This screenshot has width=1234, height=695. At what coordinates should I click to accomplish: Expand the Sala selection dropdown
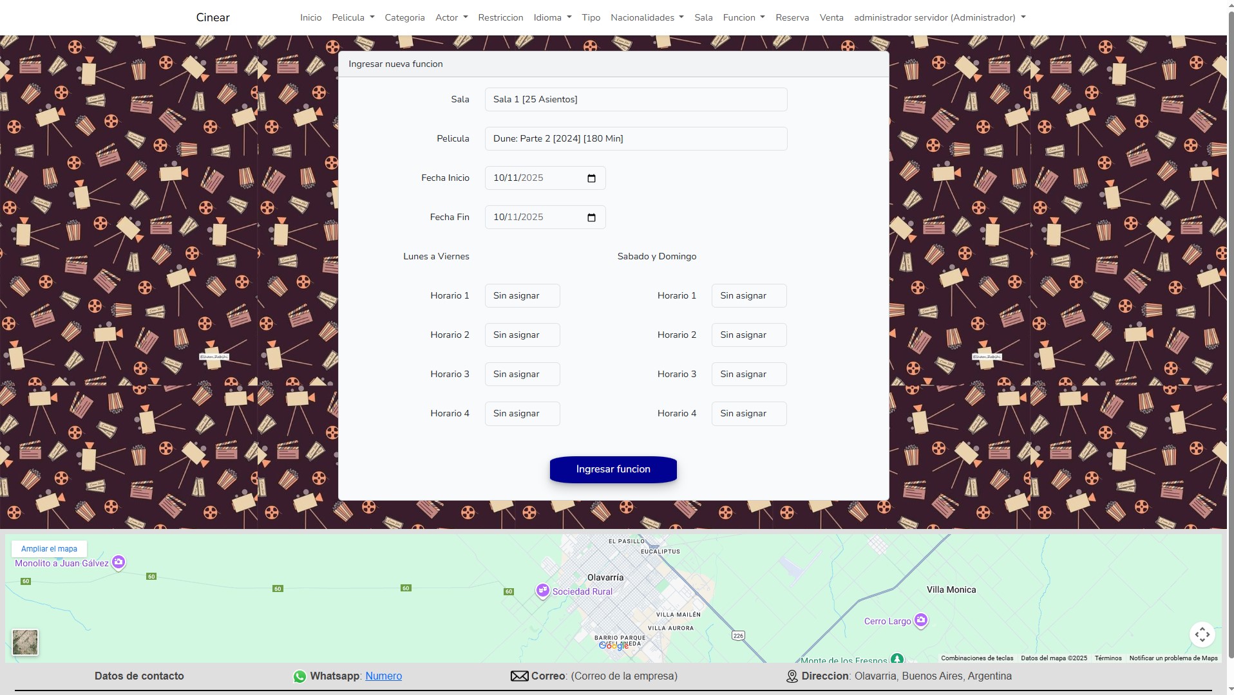(635, 100)
